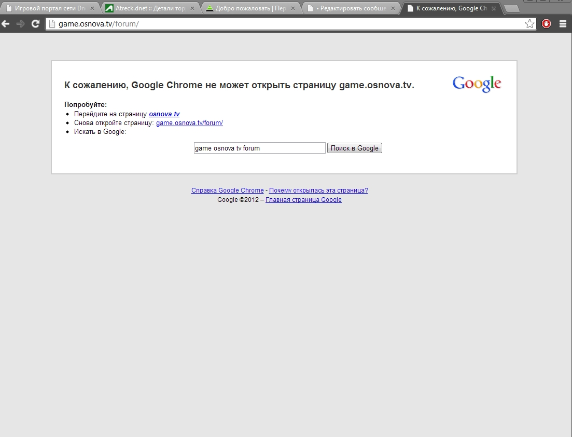Click the browser Back arrow
This screenshot has height=437, width=572.
tap(6, 24)
